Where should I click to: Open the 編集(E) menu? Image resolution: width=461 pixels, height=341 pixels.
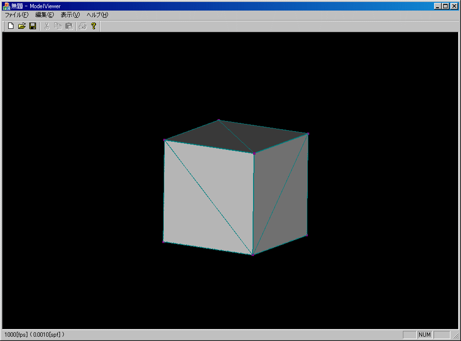[x=45, y=15]
